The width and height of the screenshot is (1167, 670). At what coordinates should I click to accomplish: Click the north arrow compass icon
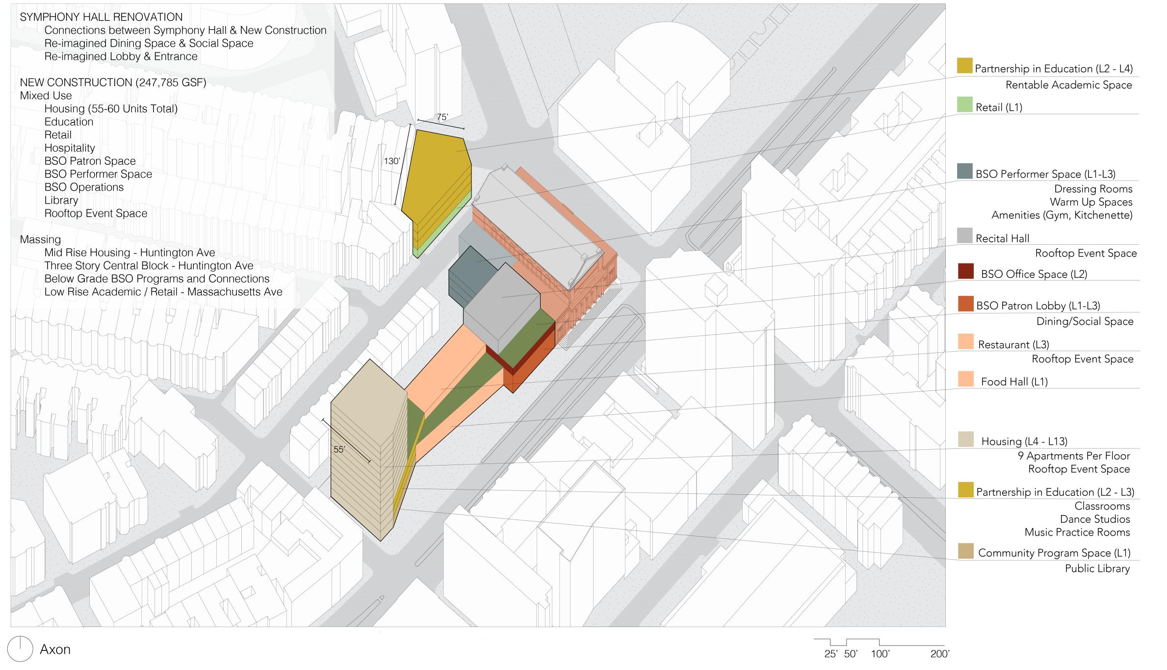(x=20, y=649)
